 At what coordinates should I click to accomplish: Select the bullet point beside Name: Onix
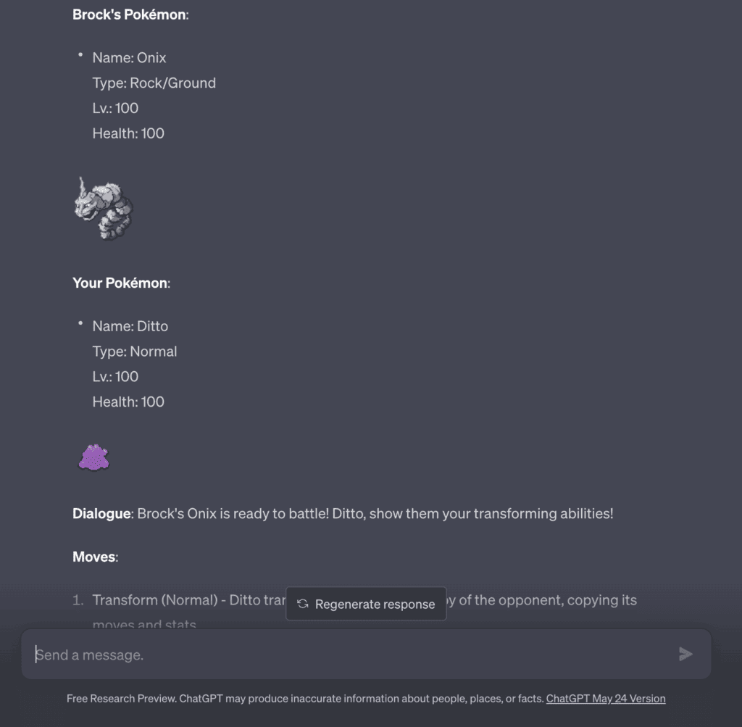click(81, 55)
